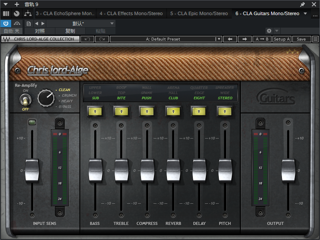Open the A: Default Preset dropdown

pos(166,39)
